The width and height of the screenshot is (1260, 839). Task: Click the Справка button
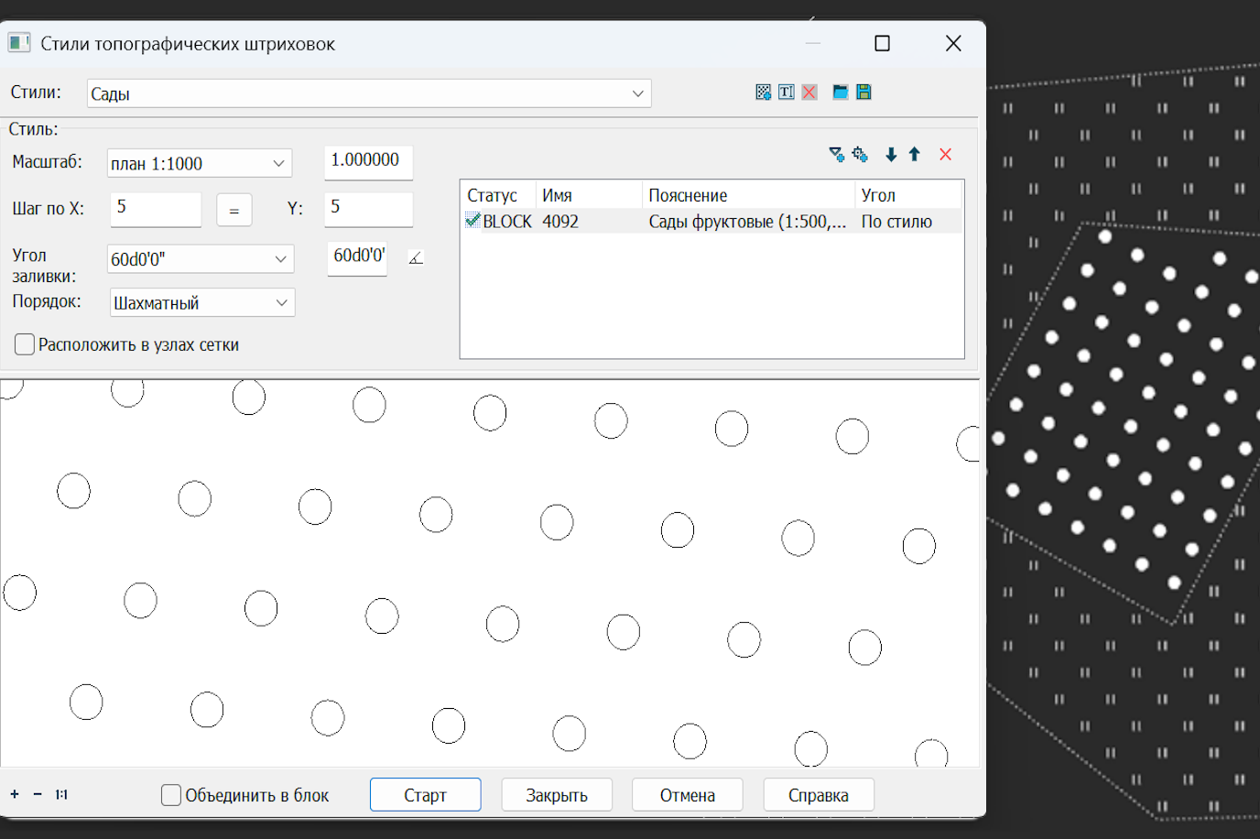[818, 795]
